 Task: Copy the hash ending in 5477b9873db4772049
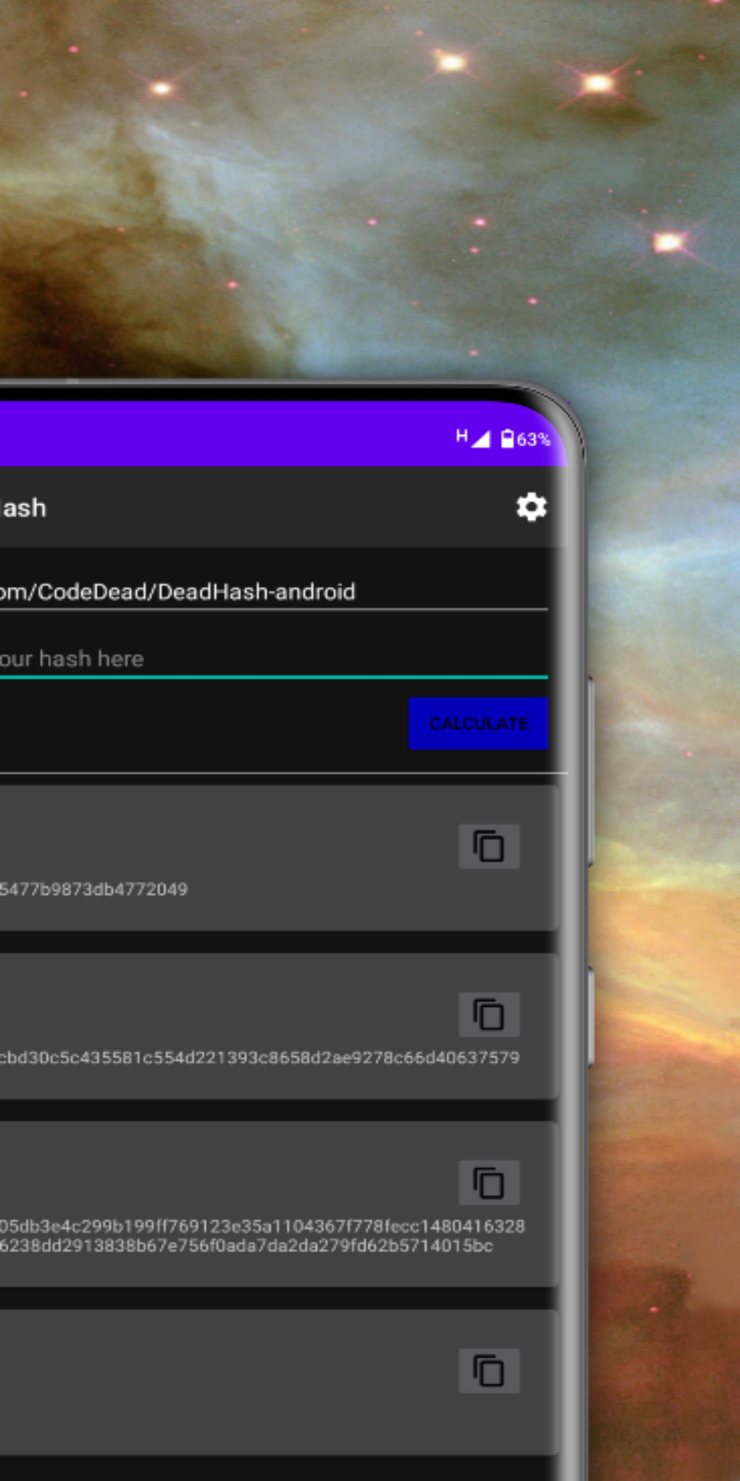[489, 847]
